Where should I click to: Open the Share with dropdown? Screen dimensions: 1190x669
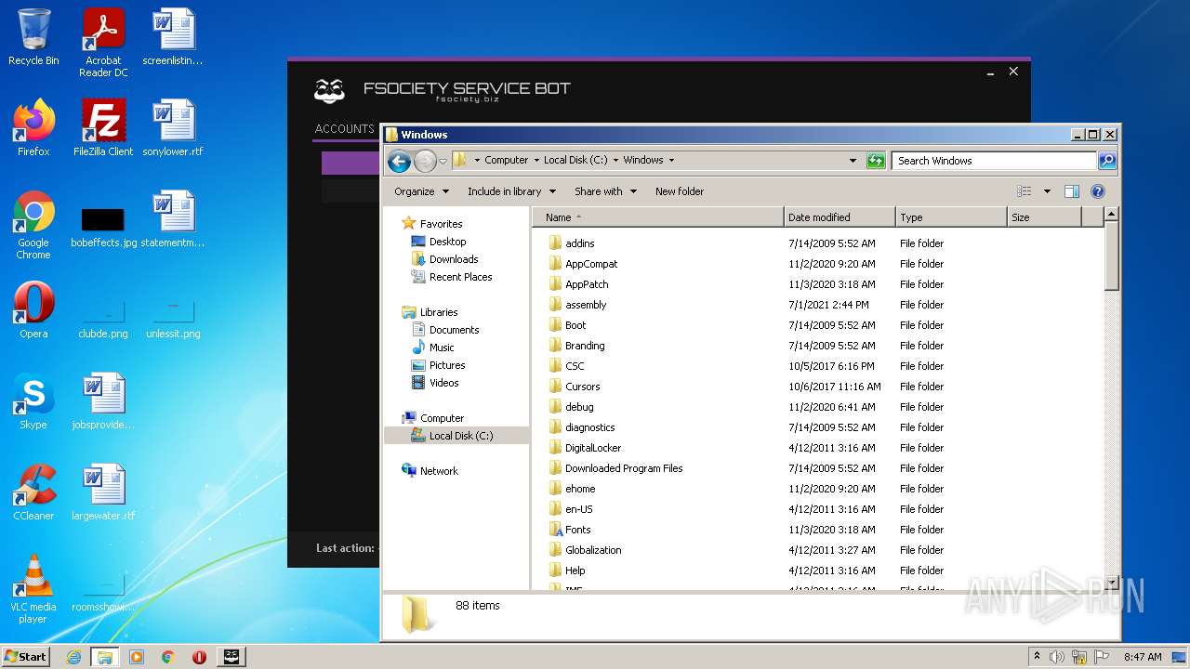tap(605, 191)
